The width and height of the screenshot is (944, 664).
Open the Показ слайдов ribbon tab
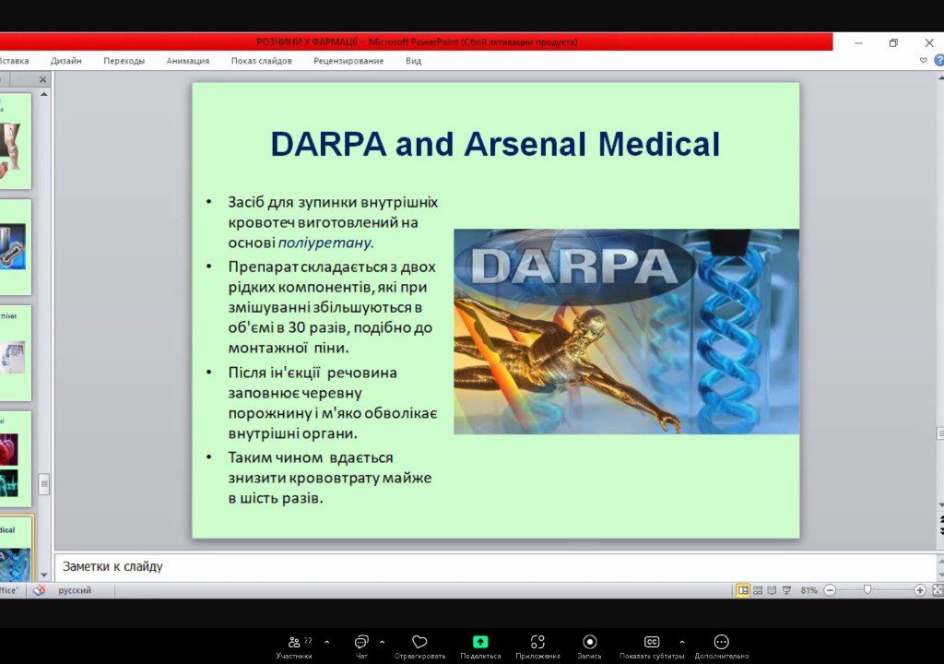tap(261, 61)
